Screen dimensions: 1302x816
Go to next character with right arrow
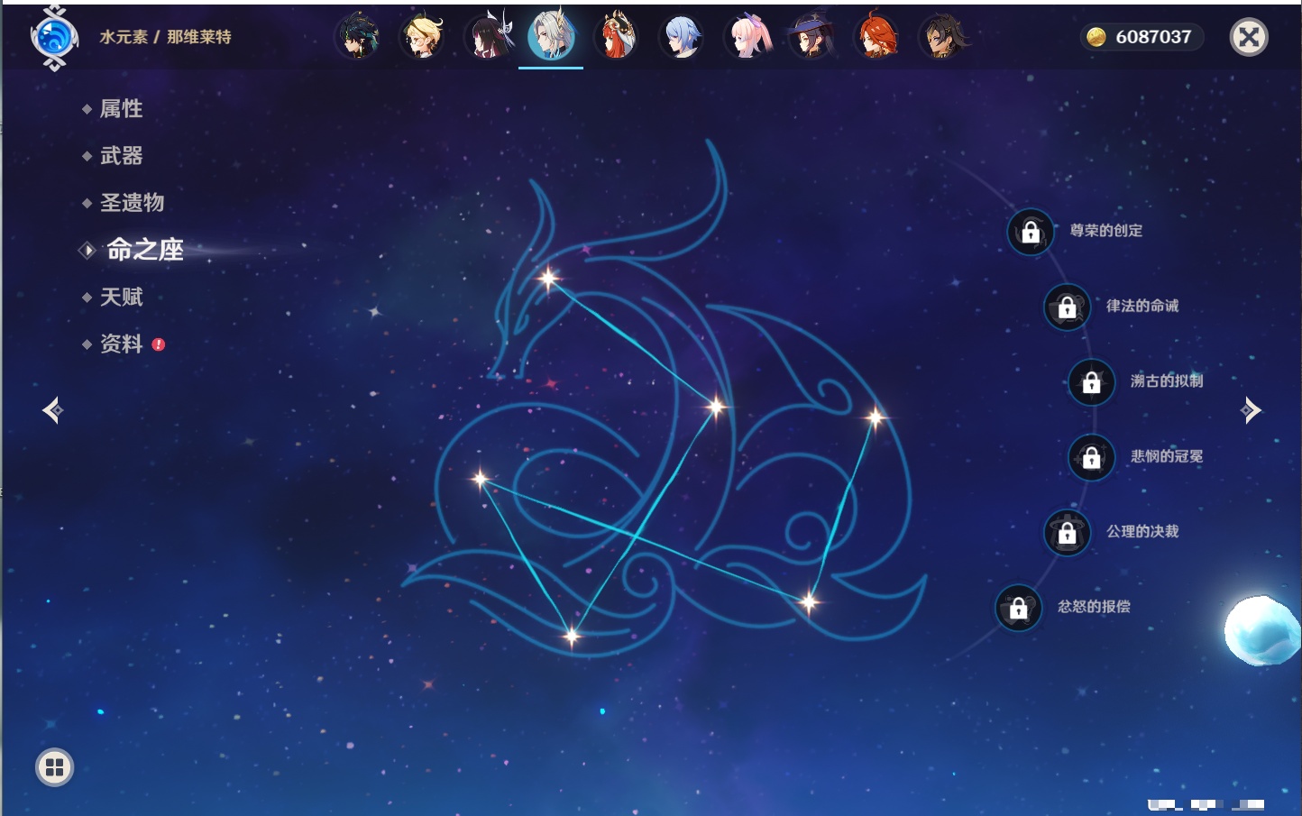point(1251,410)
